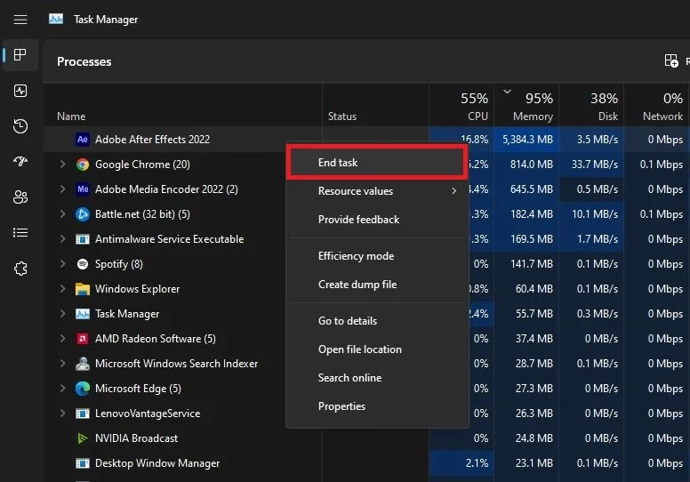
Task: Expand the Microsoft Edge (5) group
Action: point(62,389)
